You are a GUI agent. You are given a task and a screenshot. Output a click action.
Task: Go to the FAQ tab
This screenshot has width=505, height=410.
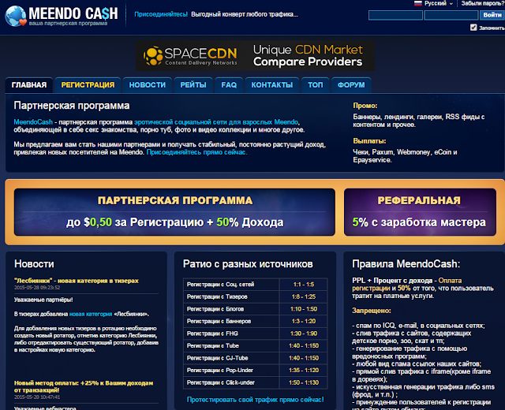229,85
